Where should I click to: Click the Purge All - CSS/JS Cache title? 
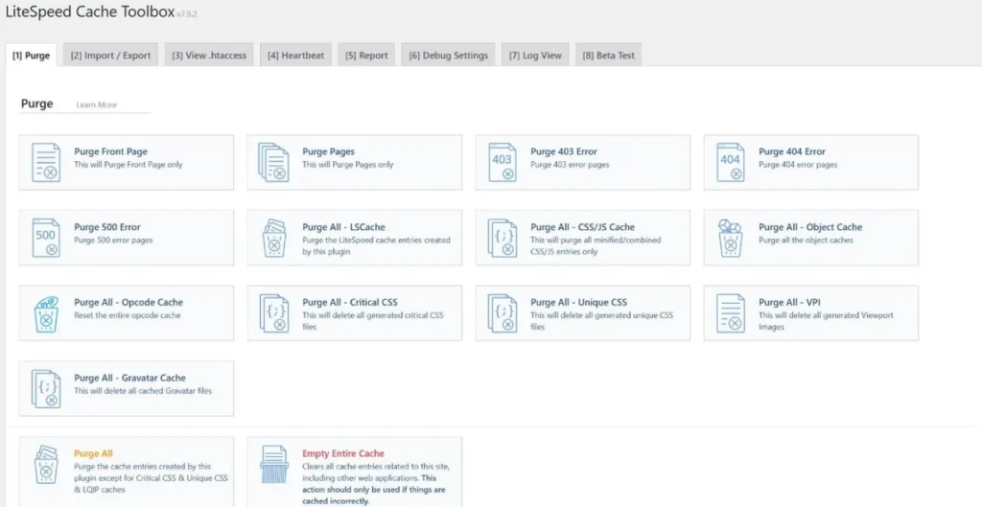pyautogui.click(x=582, y=227)
